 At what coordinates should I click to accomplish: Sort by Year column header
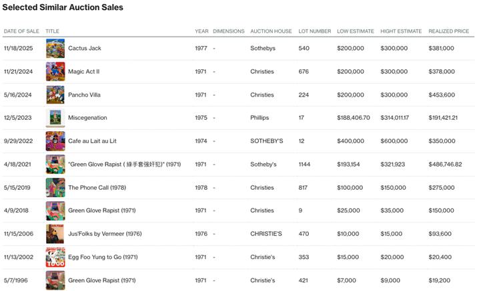[201, 31]
